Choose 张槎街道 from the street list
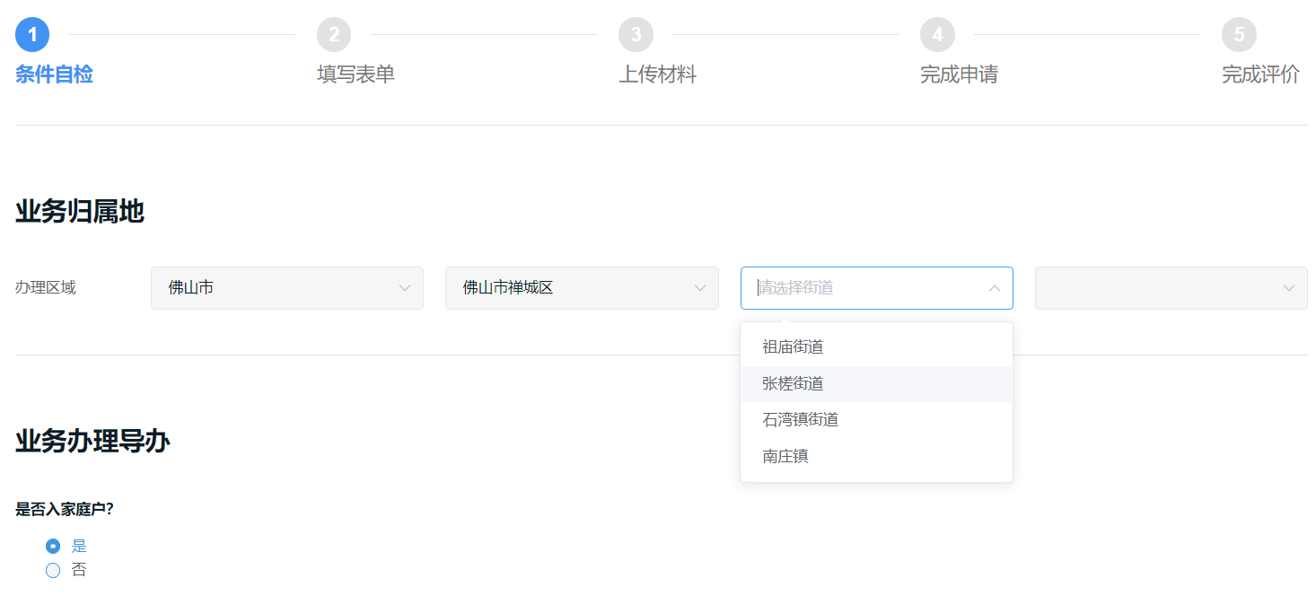Image resolution: width=1316 pixels, height=596 pixels. (793, 383)
